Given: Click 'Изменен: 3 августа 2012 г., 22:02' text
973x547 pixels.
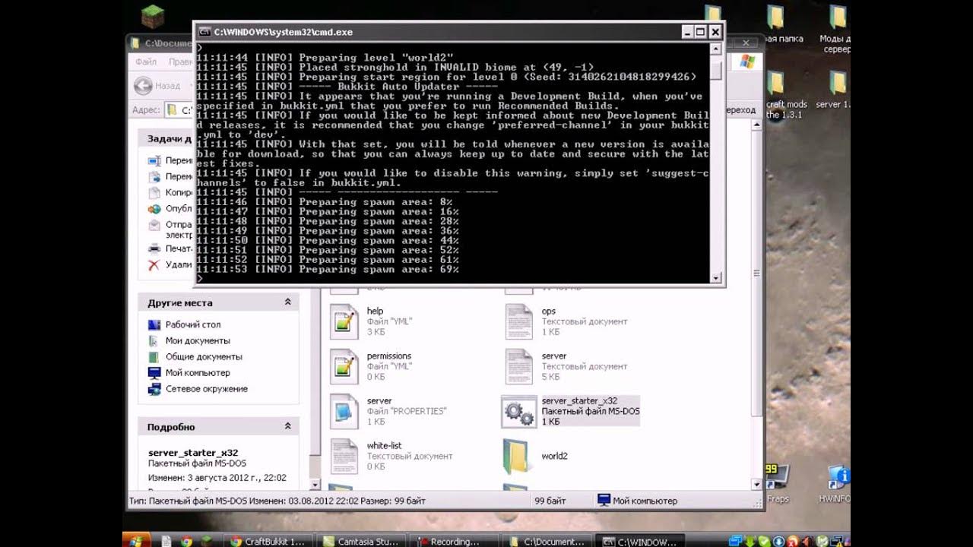Looking at the screenshot, I should pos(217,478).
